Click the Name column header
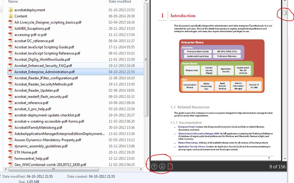 13,1
